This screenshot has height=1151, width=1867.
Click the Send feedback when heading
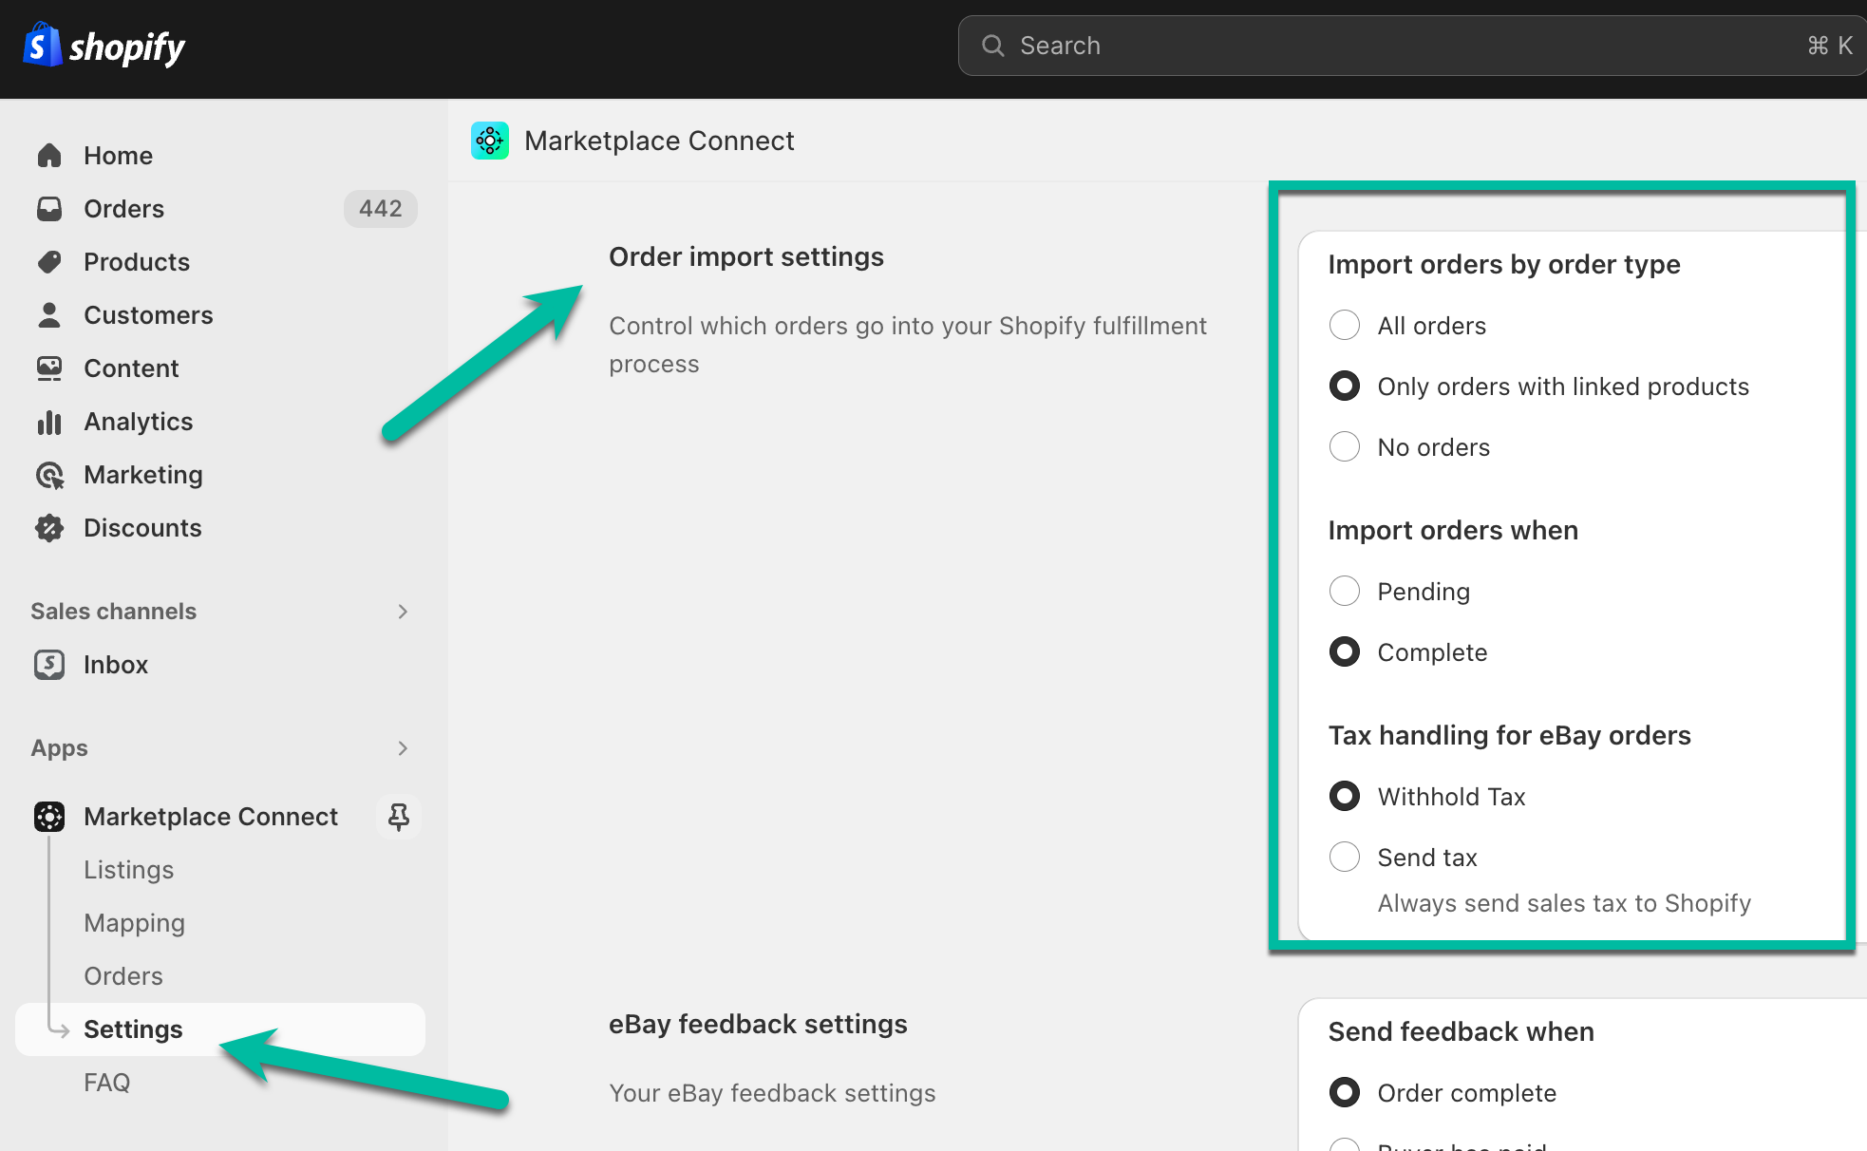(x=1462, y=1031)
